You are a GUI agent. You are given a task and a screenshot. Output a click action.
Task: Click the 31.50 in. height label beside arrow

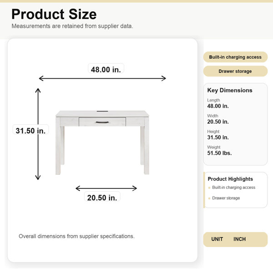pyautogui.click(x=30, y=131)
